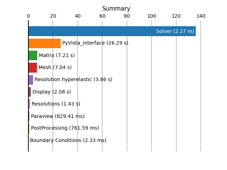227x170 pixels.
Task: Click the Solver (2.27 m) label
Action: pos(175,31)
